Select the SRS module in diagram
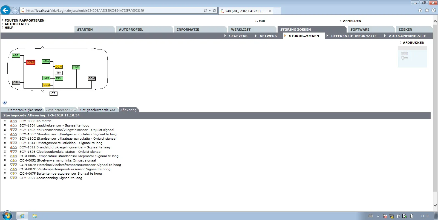 coord(76,67)
